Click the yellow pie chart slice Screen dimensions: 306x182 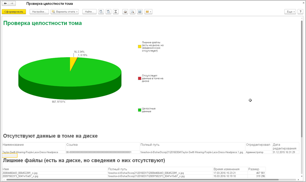click(73, 62)
